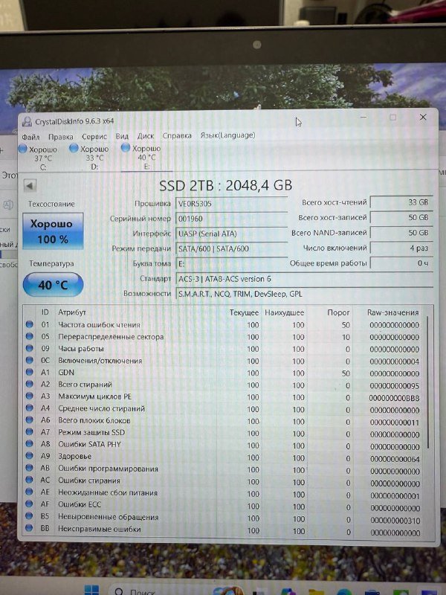Select disk C: with 37 °C status

click(39, 158)
